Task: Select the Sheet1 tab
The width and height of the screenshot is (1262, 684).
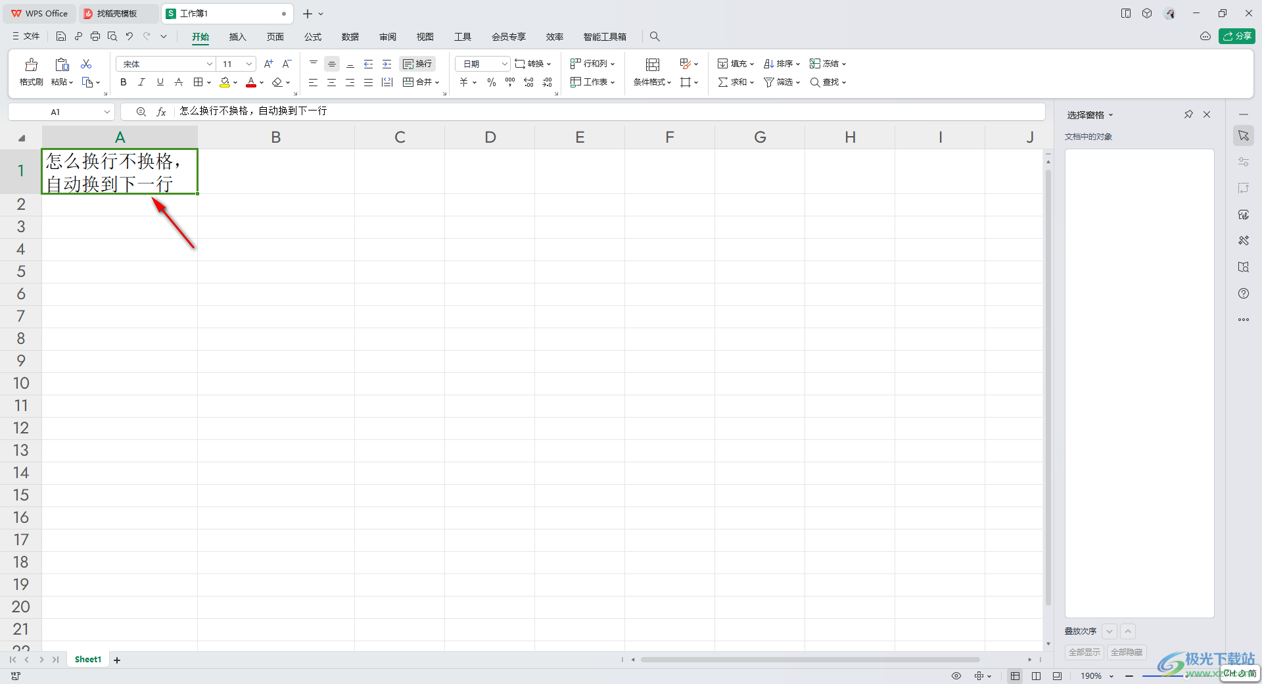Action: point(88,660)
